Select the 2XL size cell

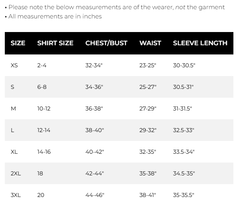pyautogui.click(x=16, y=173)
